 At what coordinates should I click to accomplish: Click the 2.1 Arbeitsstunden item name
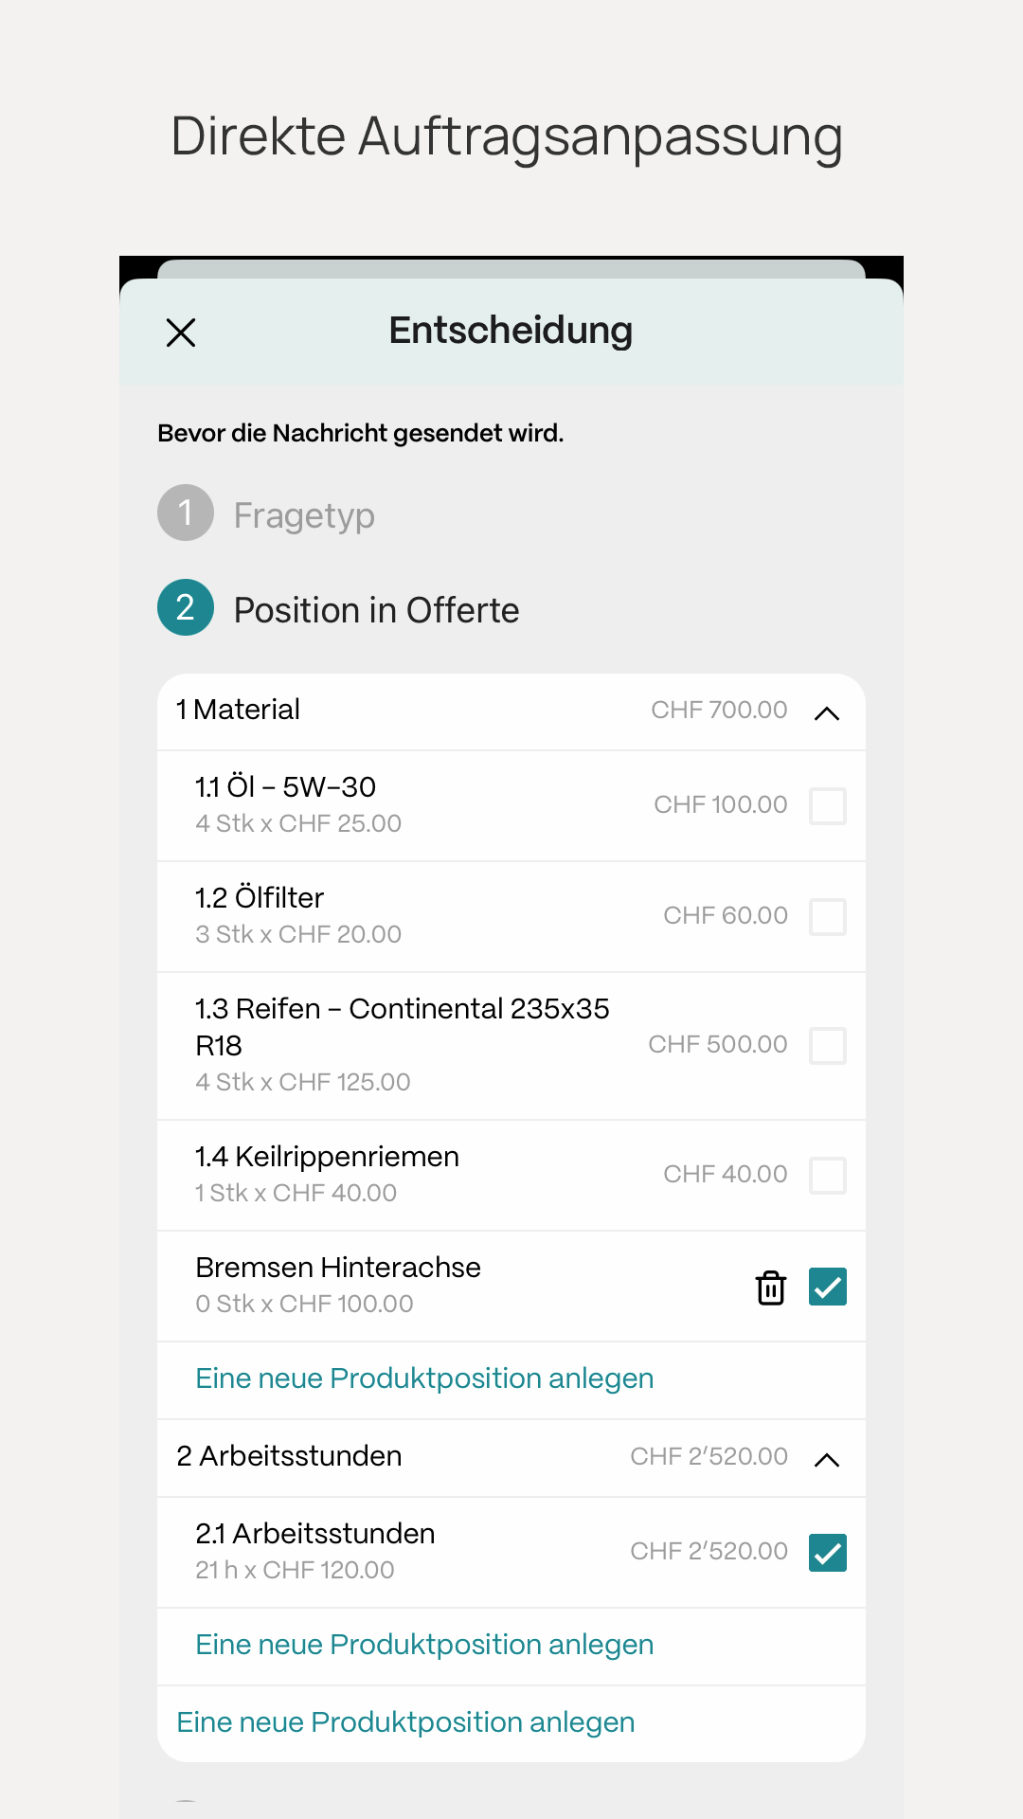pos(315,1534)
